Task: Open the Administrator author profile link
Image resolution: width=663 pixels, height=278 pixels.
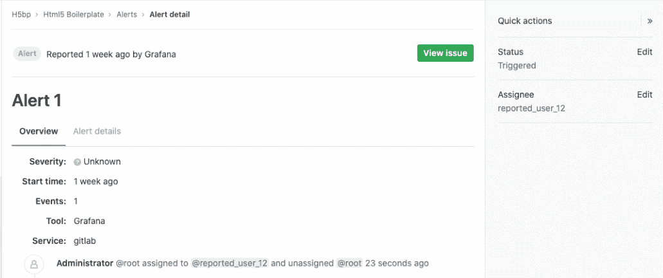Action: [84, 263]
